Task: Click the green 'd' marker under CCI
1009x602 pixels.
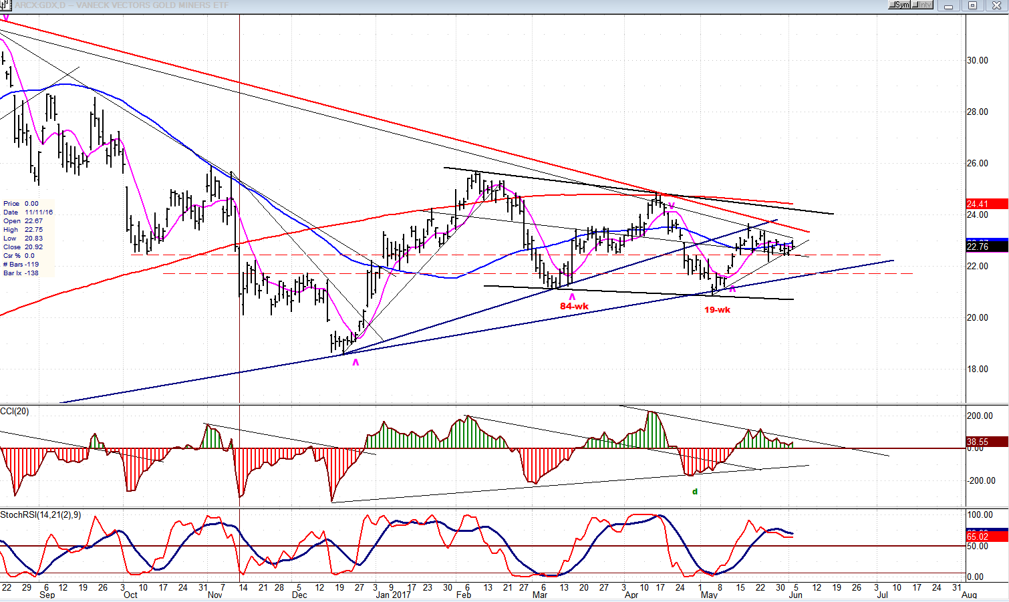Action: tap(695, 492)
